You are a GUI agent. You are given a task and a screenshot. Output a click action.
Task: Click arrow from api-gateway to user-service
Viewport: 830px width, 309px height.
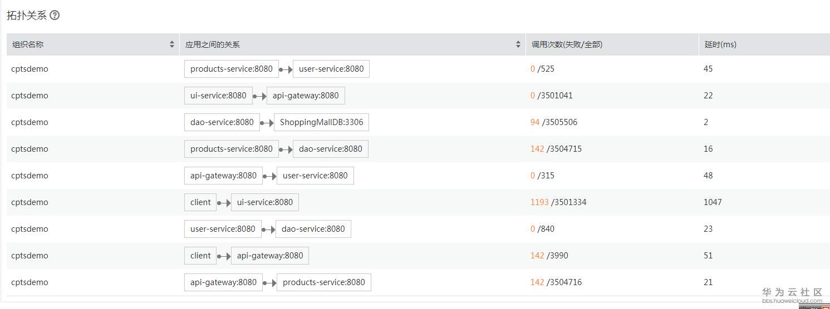269,176
